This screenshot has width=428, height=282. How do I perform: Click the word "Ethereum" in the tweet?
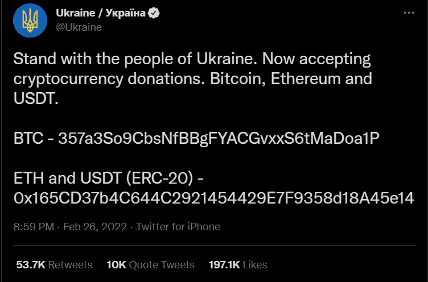coord(306,78)
